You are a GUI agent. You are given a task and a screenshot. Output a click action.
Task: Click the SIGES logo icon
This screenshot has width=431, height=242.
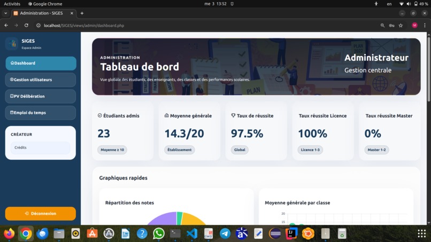pyautogui.click(x=12, y=44)
